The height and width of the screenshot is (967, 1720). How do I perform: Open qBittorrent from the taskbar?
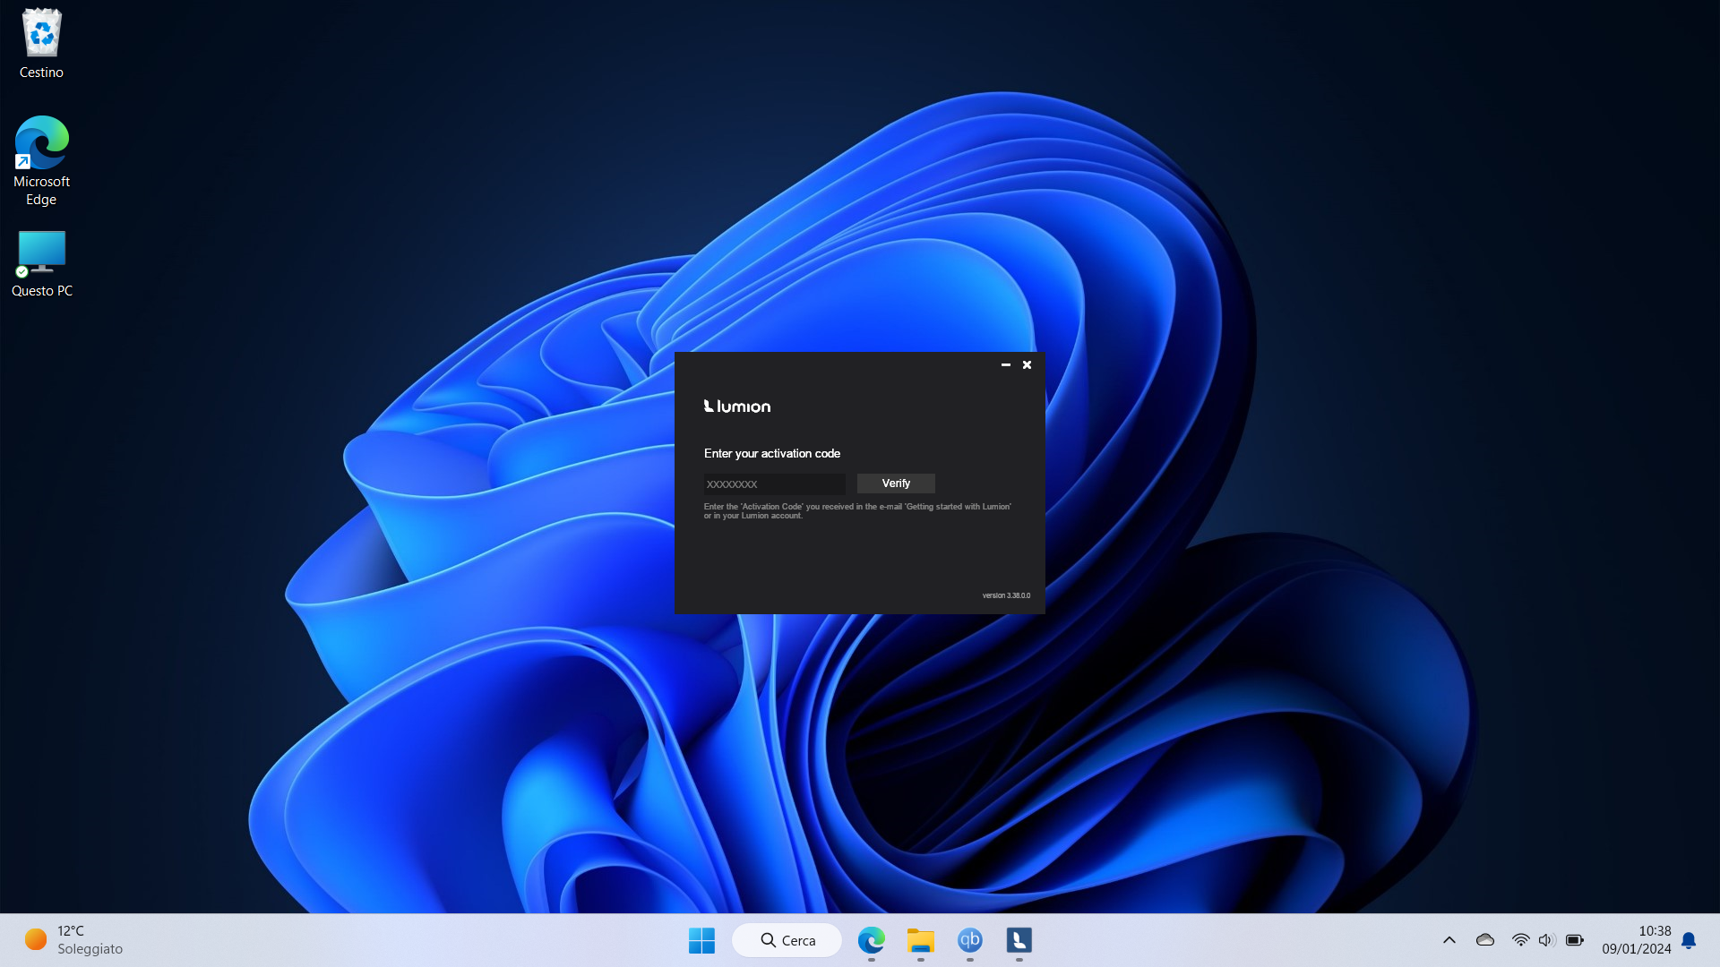click(x=970, y=940)
